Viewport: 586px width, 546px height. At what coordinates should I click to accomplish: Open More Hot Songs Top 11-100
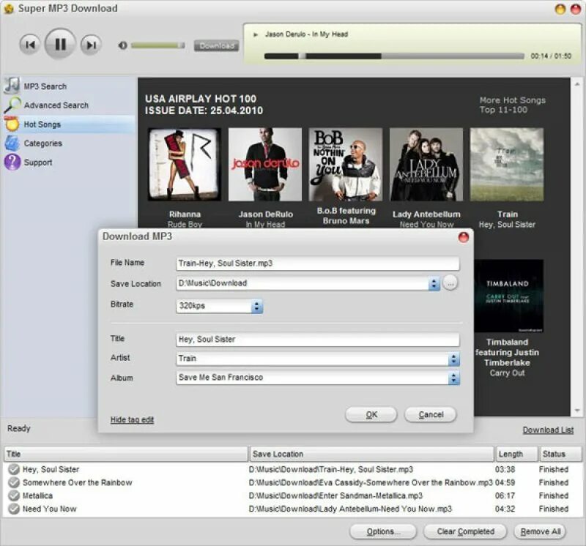512,105
